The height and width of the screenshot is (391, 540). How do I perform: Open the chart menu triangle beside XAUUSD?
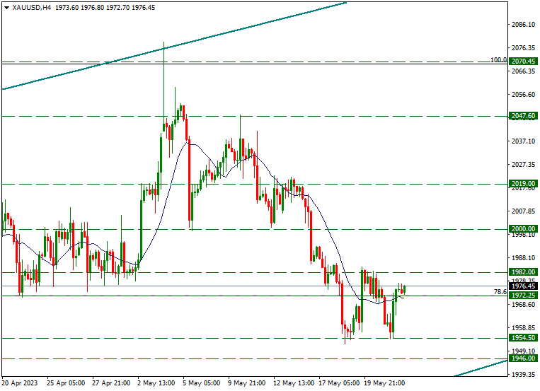[6, 8]
